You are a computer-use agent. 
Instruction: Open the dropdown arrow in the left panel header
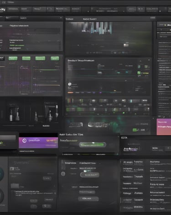(61, 18)
